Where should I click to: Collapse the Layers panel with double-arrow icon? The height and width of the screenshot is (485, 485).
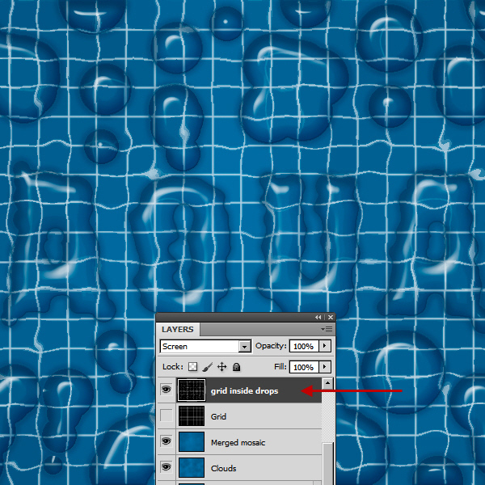[x=318, y=317]
